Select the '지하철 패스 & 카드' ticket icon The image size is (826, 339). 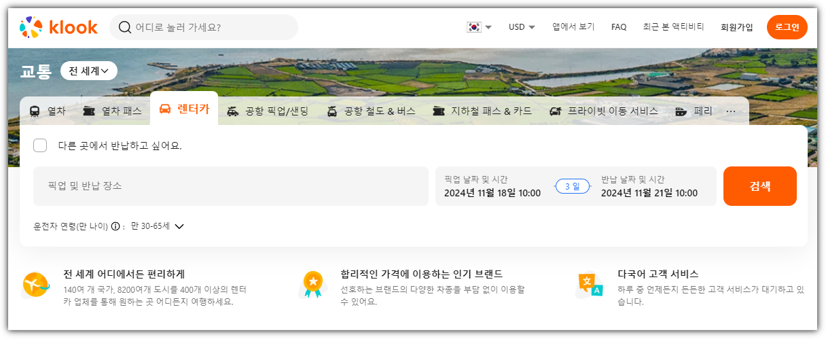coord(439,111)
